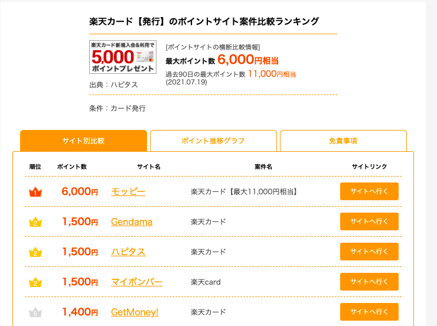Image resolution: width=437 pixels, height=326 pixels.
Task: Click the red first-place crown icon
Action: pyautogui.click(x=35, y=192)
